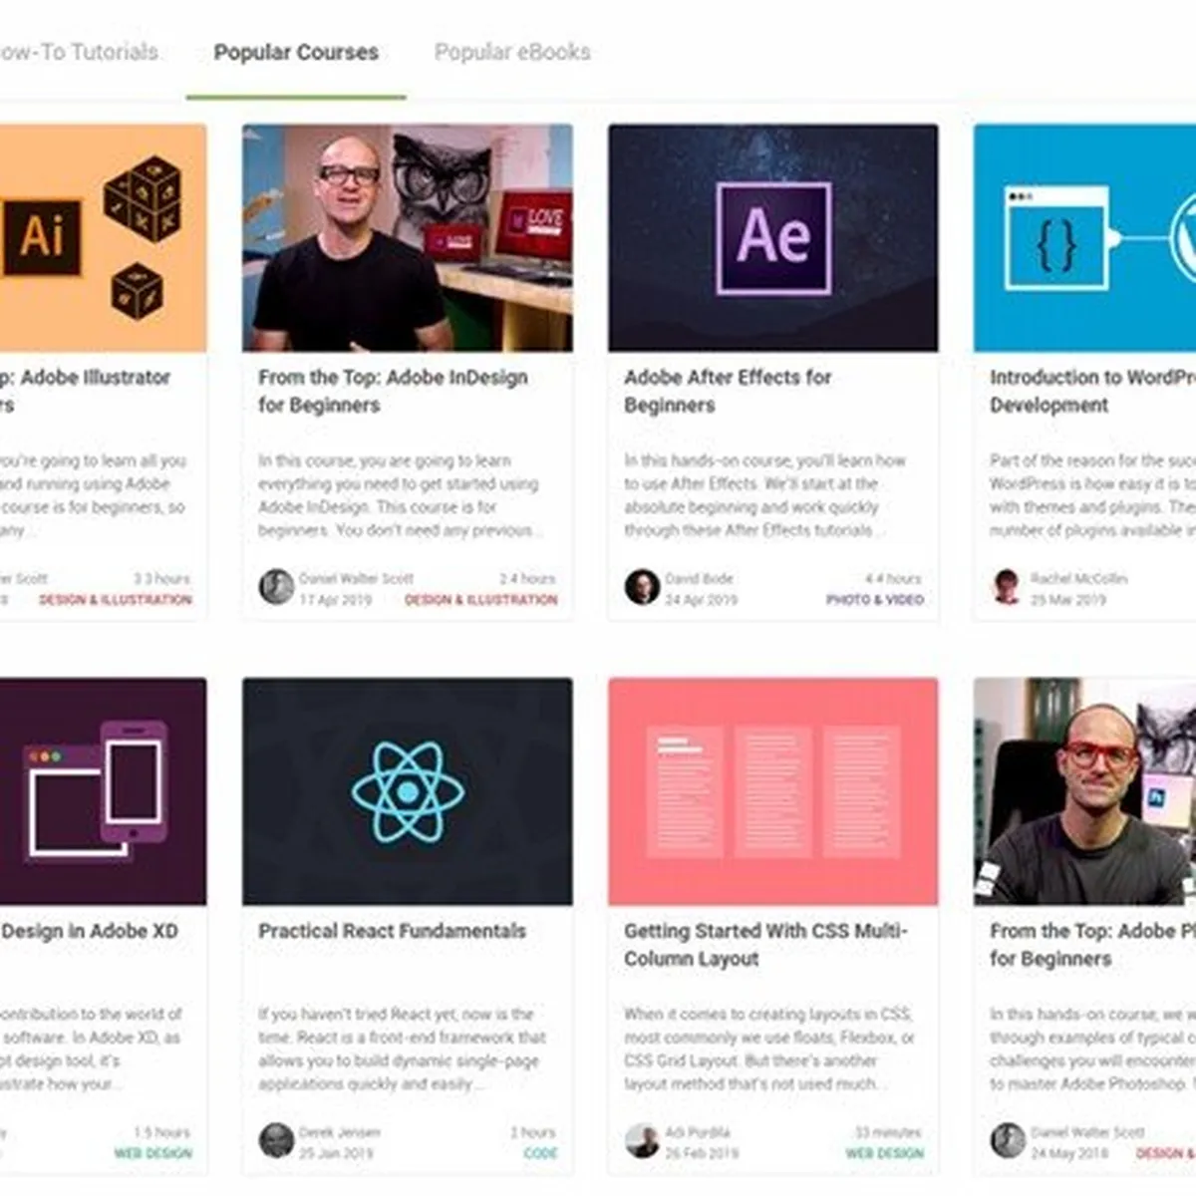The width and height of the screenshot is (1196, 1196).
Task: Click the Photoshop card's Daniel Walter Scott avatar
Action: [x=1007, y=1140]
